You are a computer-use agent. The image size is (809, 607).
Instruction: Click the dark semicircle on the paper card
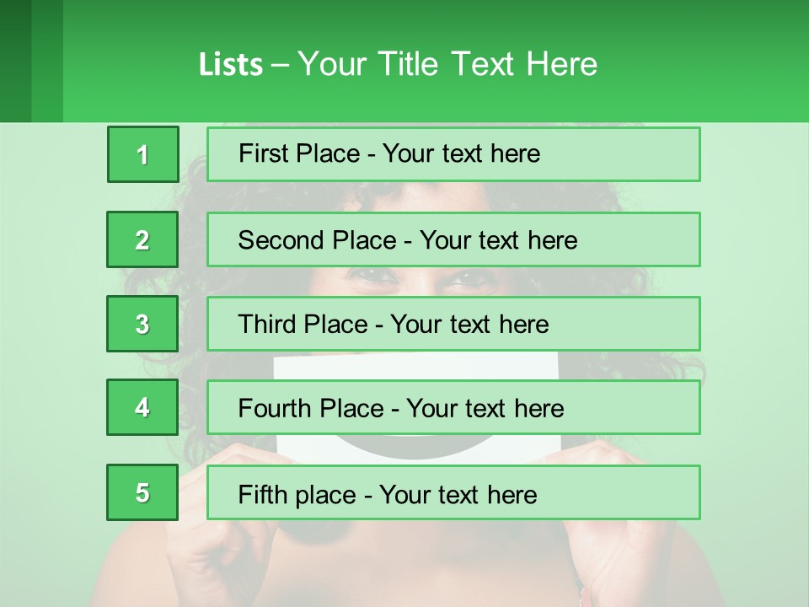pyautogui.click(x=390, y=445)
